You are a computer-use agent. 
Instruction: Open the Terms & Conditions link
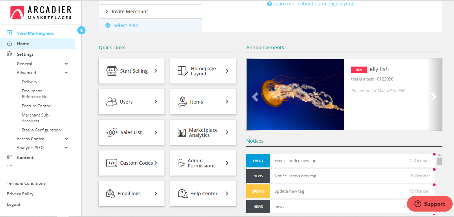26,183
